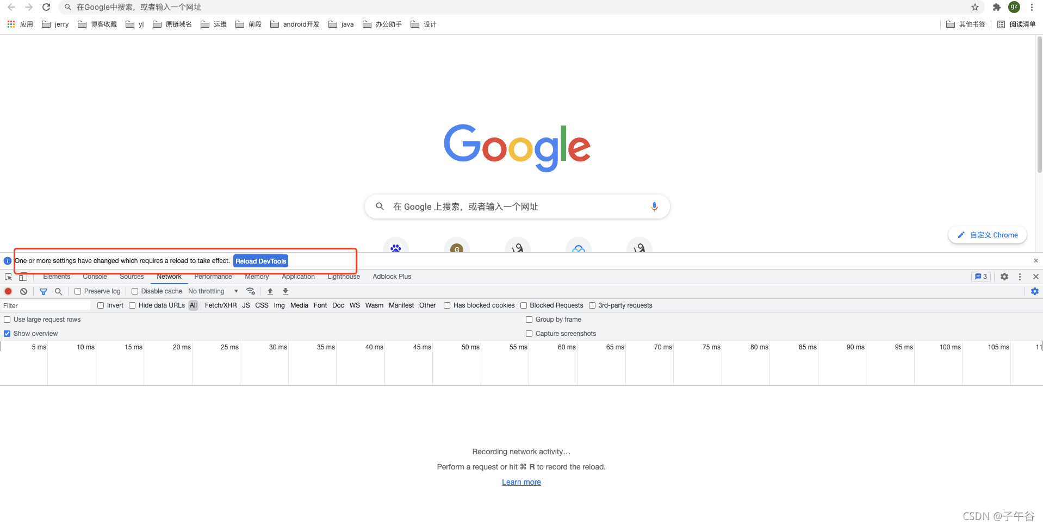Viewport: 1043px width, 526px height.
Task: Click the inspect element picker icon
Action: (x=8, y=277)
